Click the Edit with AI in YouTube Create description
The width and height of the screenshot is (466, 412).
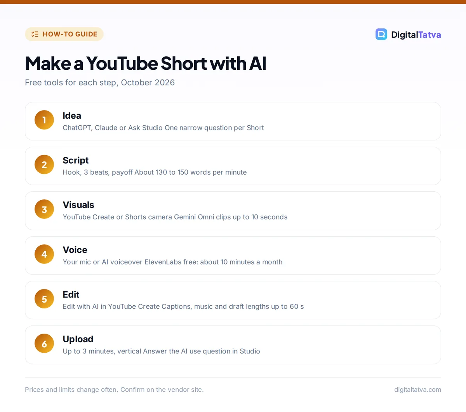click(183, 306)
